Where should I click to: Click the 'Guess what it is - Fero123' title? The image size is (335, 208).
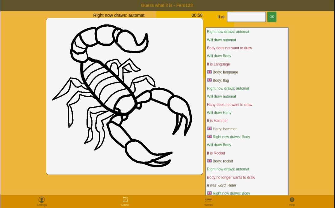pos(167,5)
